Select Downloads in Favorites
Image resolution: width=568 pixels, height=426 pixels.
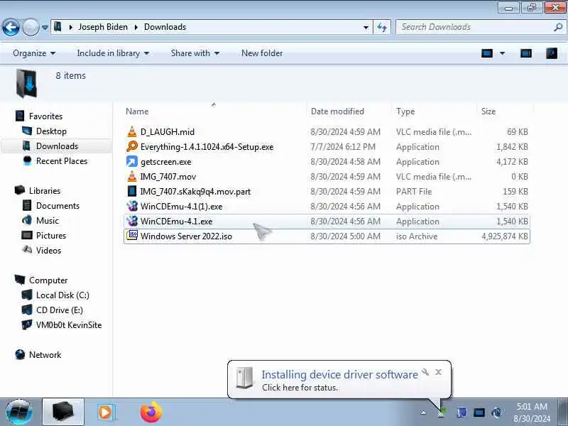57,146
